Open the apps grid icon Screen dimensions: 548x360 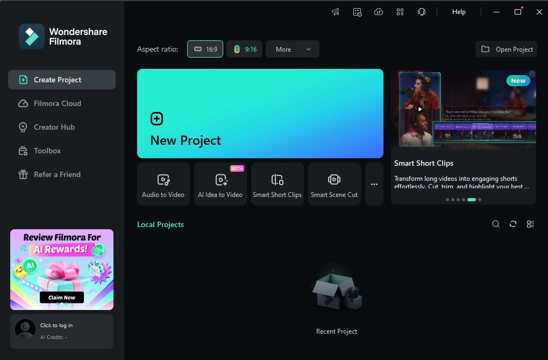click(x=400, y=12)
